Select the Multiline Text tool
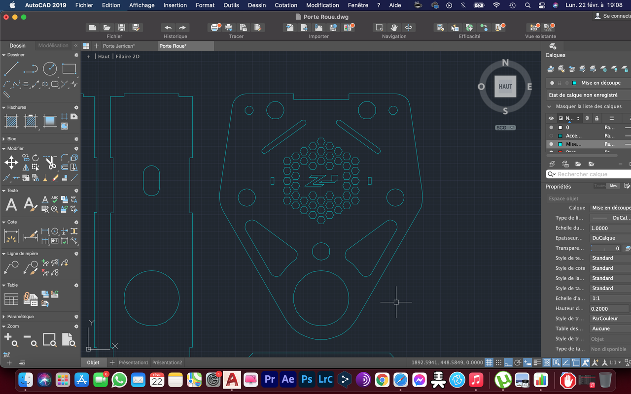Image resolution: width=631 pixels, height=394 pixels. [11, 204]
